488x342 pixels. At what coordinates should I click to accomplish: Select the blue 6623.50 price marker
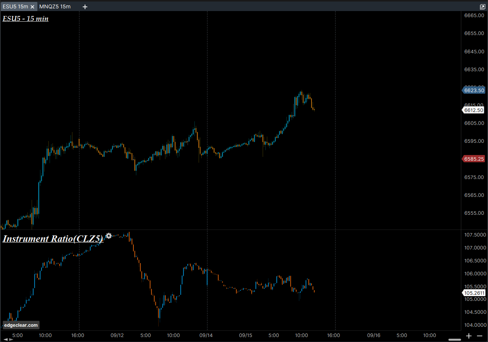pos(474,90)
